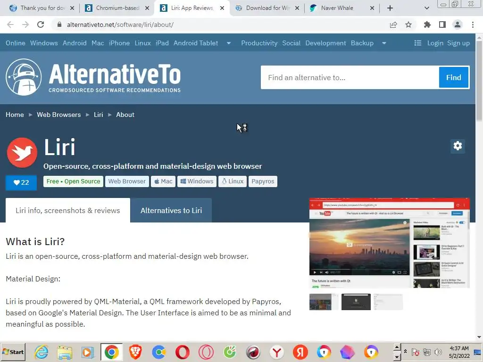Open the share page icon in address bar

393,25
